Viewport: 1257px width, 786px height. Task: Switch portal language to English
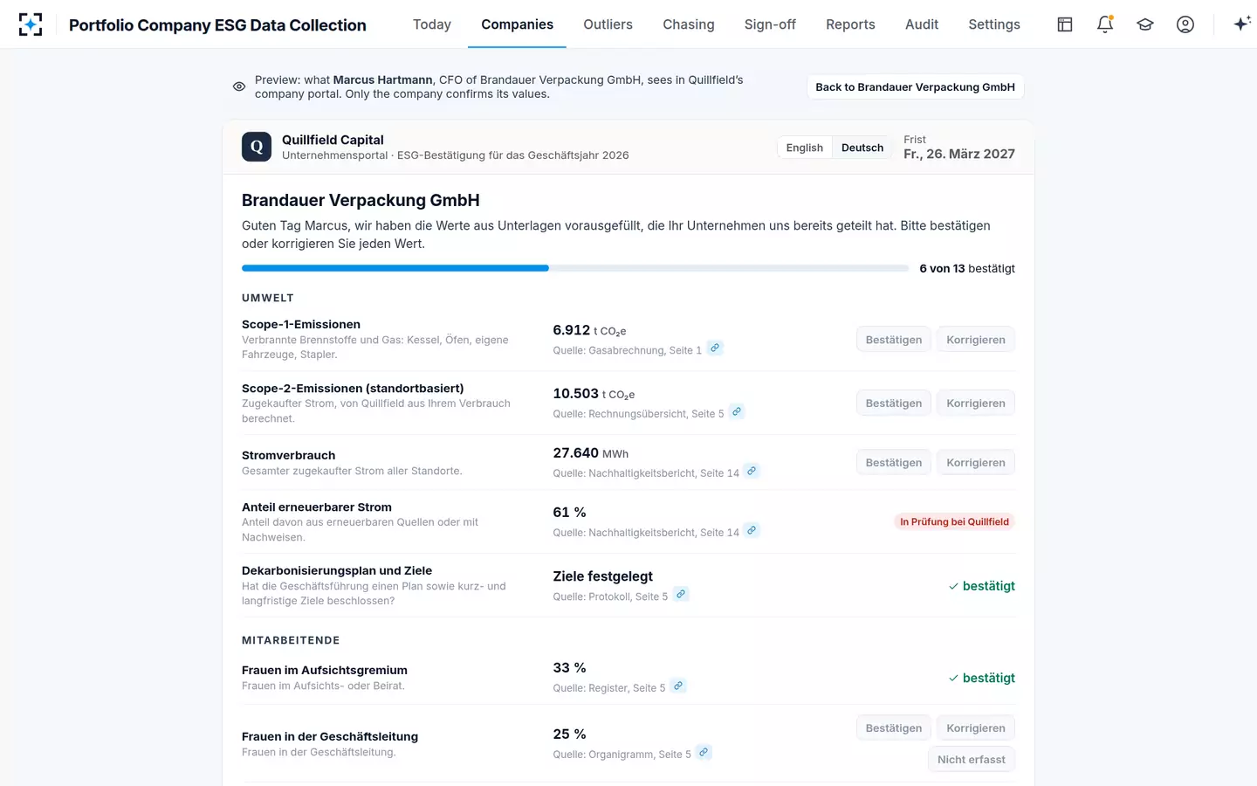pos(804,148)
